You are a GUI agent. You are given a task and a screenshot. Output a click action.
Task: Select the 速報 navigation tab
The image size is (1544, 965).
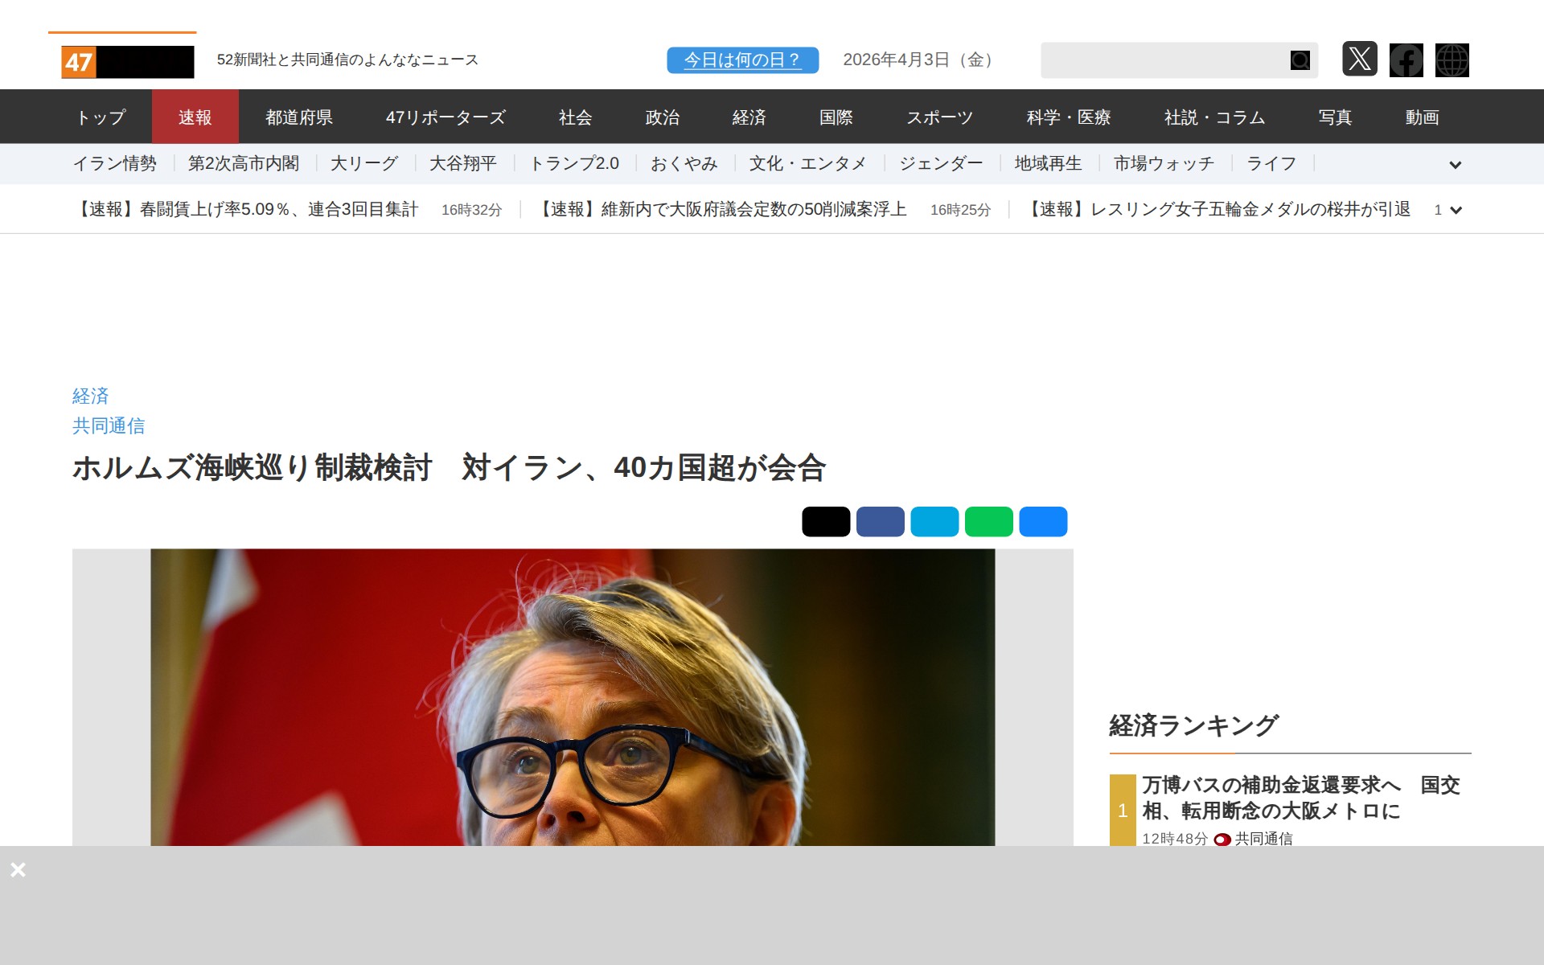pyautogui.click(x=195, y=117)
